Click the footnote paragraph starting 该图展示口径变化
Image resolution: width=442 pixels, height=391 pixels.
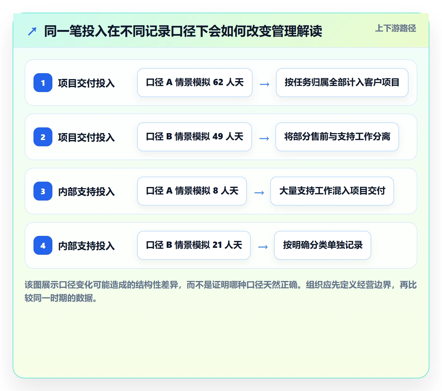(221, 291)
